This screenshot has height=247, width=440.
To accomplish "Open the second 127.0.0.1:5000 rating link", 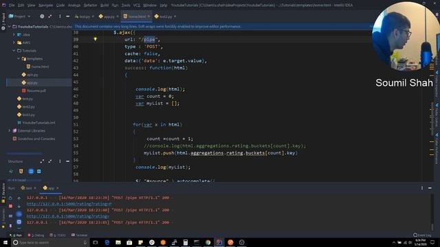I will pyautogui.click(x=68, y=216).
